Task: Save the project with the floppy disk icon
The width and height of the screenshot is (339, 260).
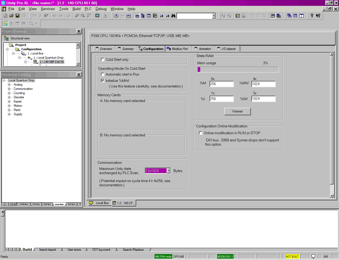Action: (x=17, y=16)
